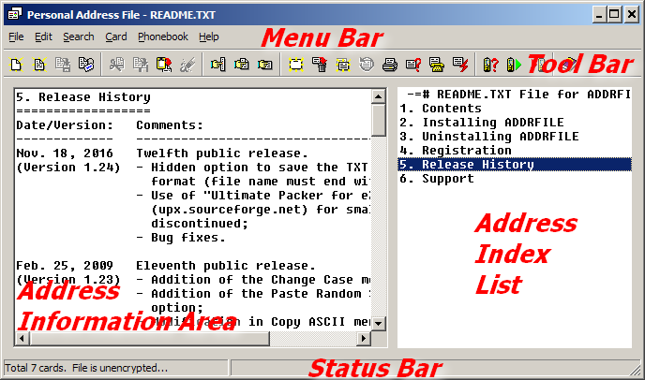Open the Phonebook menu
This screenshot has height=380, width=645.
163,37
